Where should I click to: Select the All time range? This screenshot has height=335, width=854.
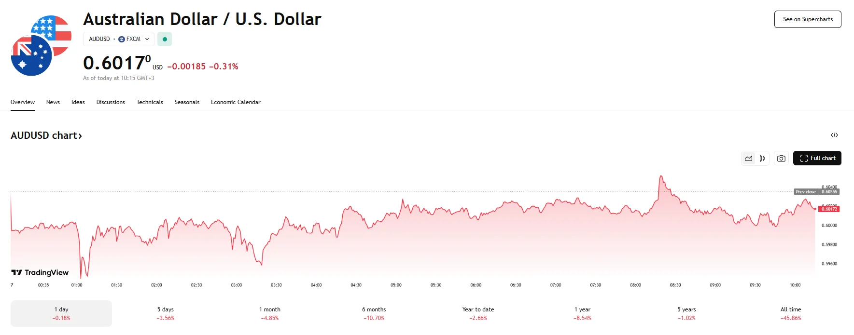[x=790, y=313]
